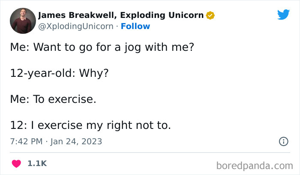This screenshot has height=175, width=300.
Task: Open the @XplodingUnicorn handle link
Action: point(76,26)
